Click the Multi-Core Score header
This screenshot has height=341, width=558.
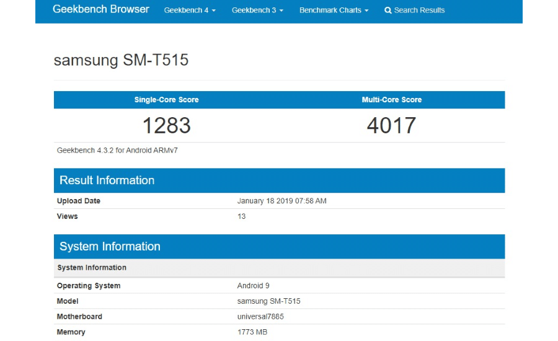click(x=392, y=100)
